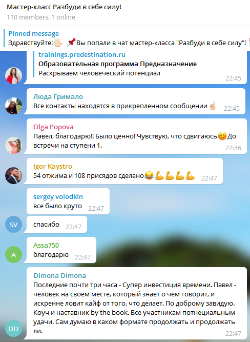The width and height of the screenshot is (250, 342).
Task: Click the SV initials avatar
Action: [x=13, y=225]
